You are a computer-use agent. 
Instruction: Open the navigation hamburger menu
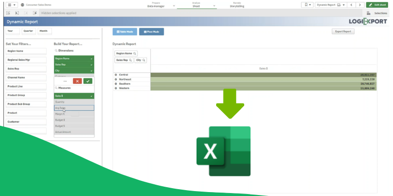(11, 4)
